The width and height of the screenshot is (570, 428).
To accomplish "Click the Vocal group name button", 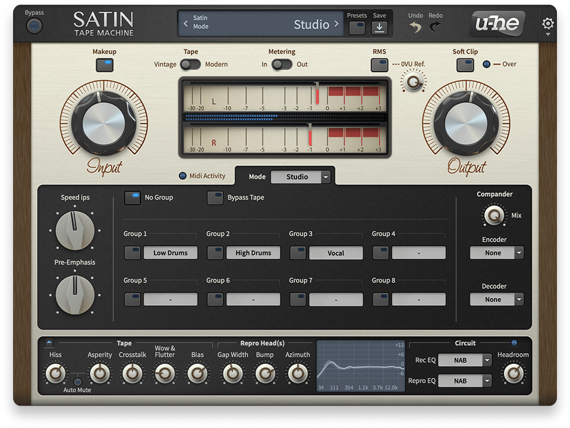I will tap(336, 253).
